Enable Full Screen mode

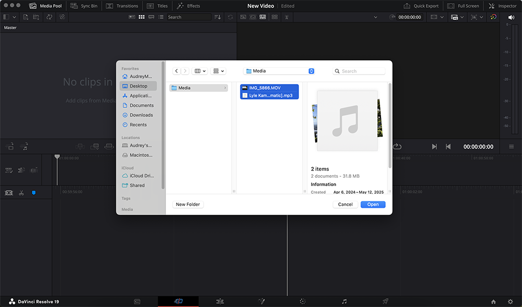pyautogui.click(x=463, y=6)
